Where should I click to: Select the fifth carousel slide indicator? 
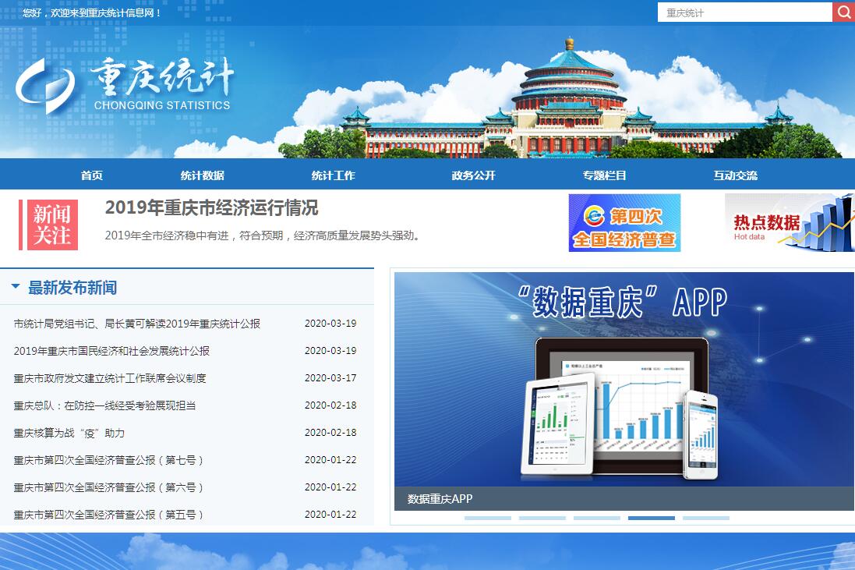706,518
